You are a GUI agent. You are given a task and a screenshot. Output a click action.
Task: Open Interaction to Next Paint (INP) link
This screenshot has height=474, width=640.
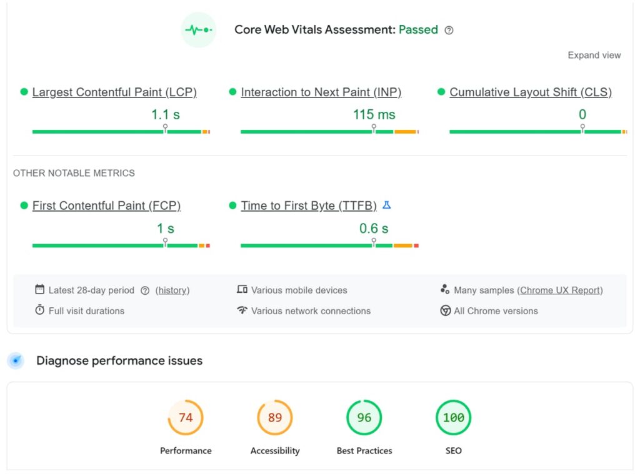[321, 92]
